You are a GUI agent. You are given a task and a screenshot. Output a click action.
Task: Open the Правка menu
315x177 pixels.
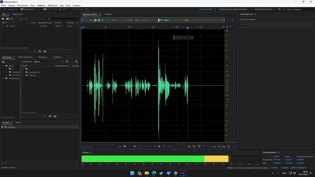pos(11,5)
